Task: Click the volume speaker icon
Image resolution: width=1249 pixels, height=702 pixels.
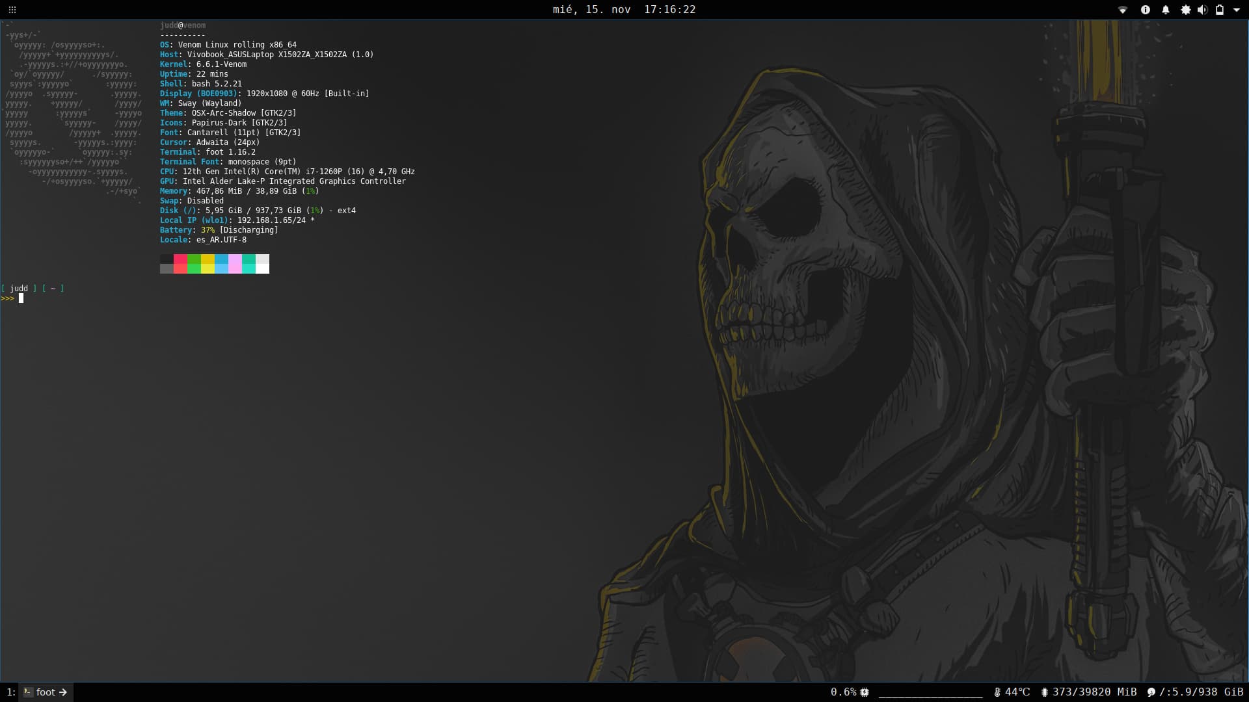Action: pyautogui.click(x=1202, y=10)
